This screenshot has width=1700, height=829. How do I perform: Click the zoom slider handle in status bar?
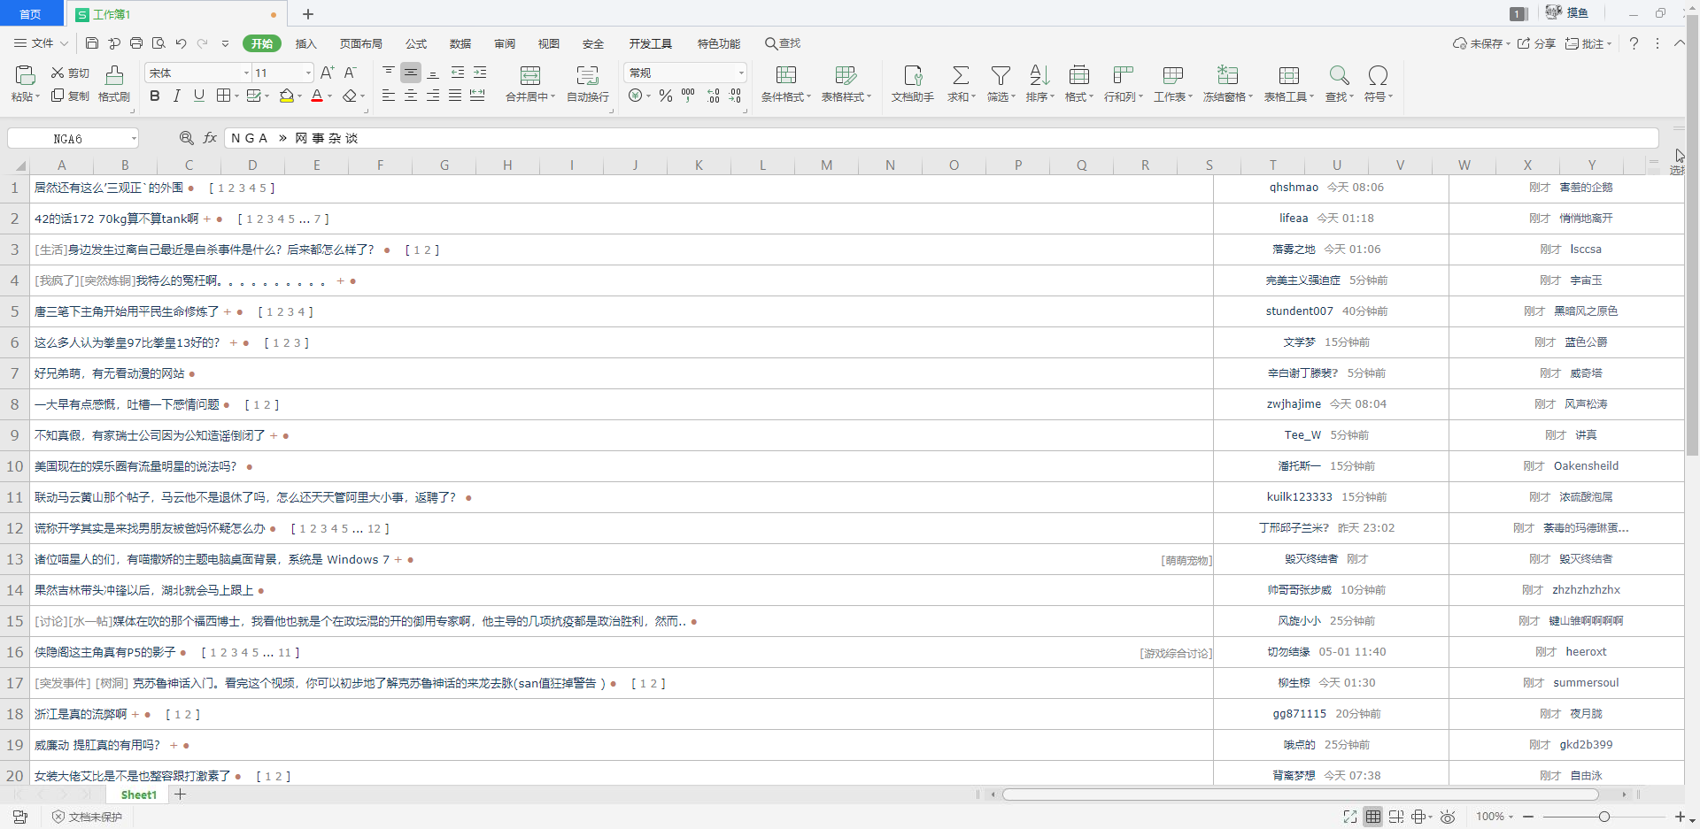tap(1603, 817)
